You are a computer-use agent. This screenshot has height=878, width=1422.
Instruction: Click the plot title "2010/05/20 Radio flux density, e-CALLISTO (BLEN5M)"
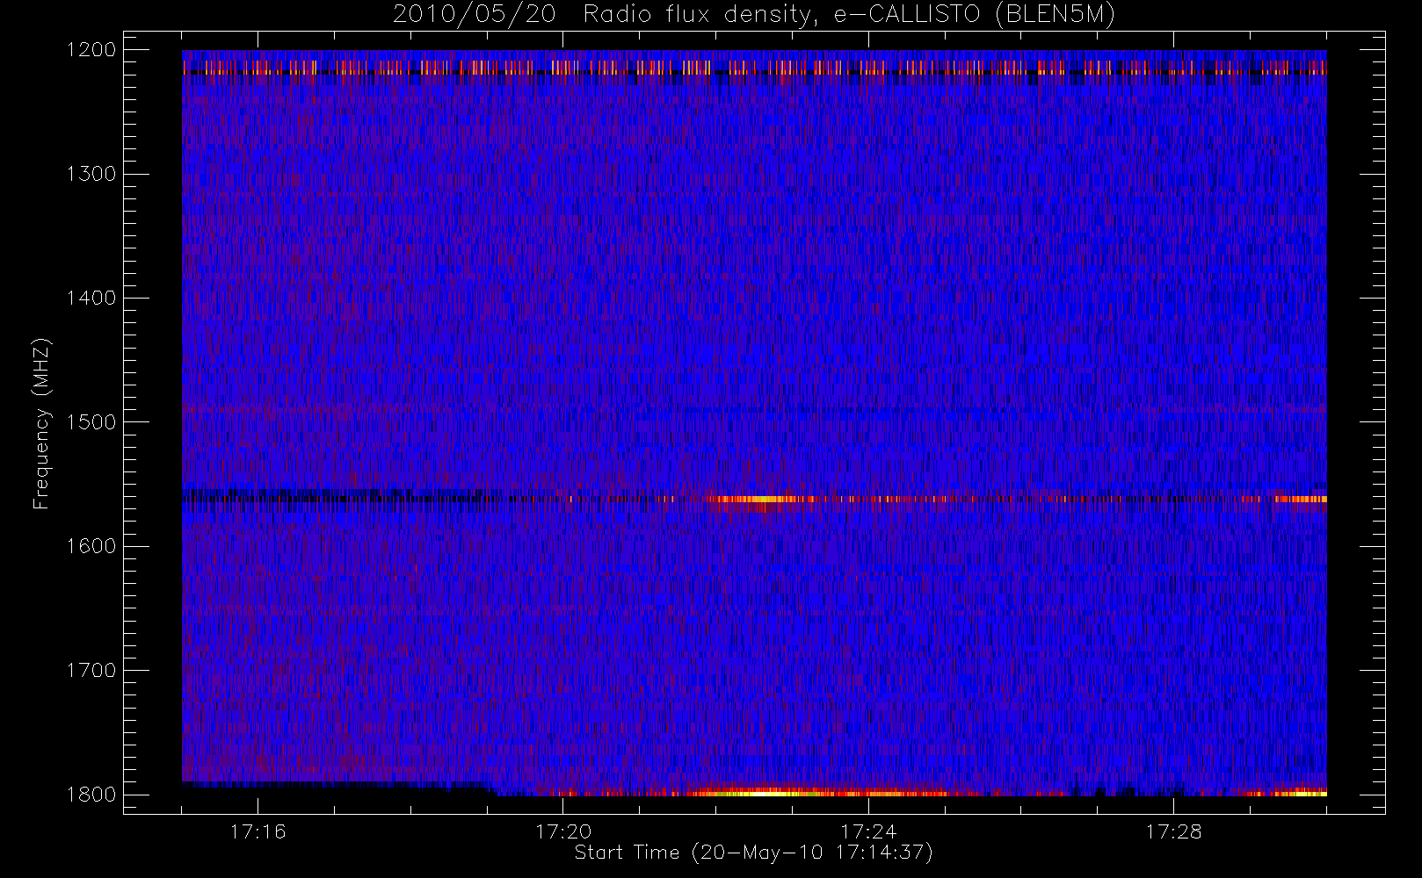754,14
